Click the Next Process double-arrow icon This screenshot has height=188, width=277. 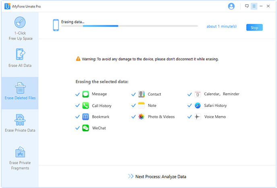click(131, 176)
